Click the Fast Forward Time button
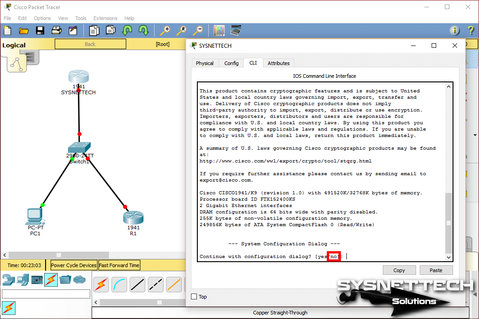Viewport: 479px width, 319px height. pyautogui.click(x=119, y=265)
